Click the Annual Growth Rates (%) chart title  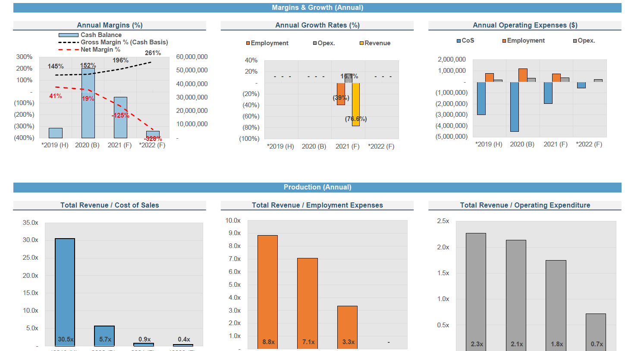coord(317,25)
